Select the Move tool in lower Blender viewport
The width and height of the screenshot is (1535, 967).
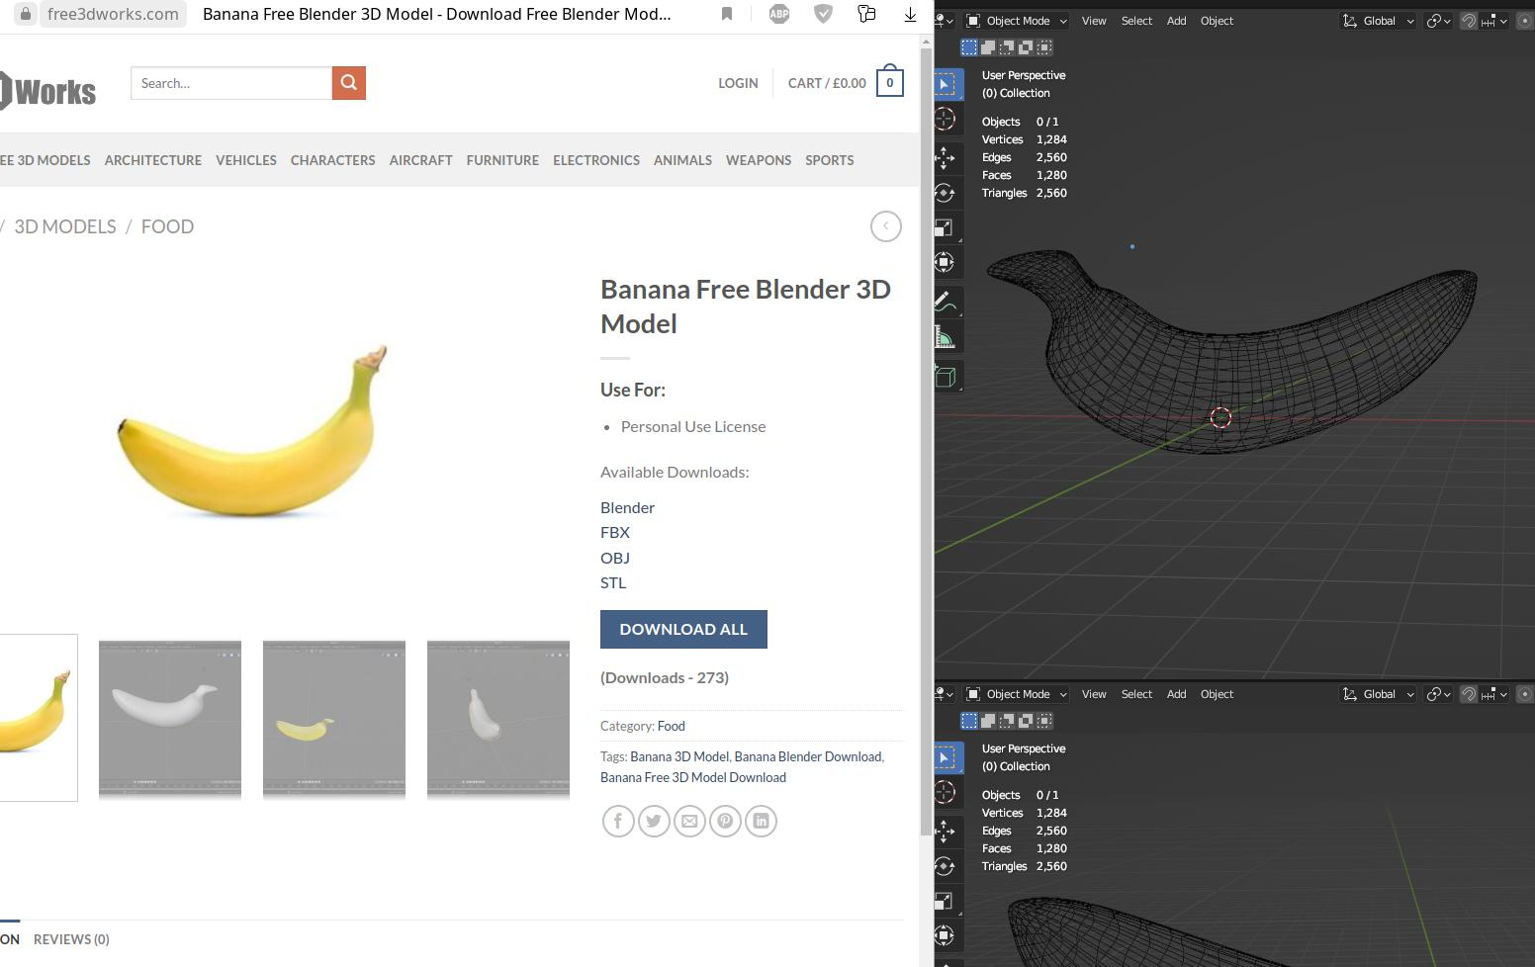point(945,831)
